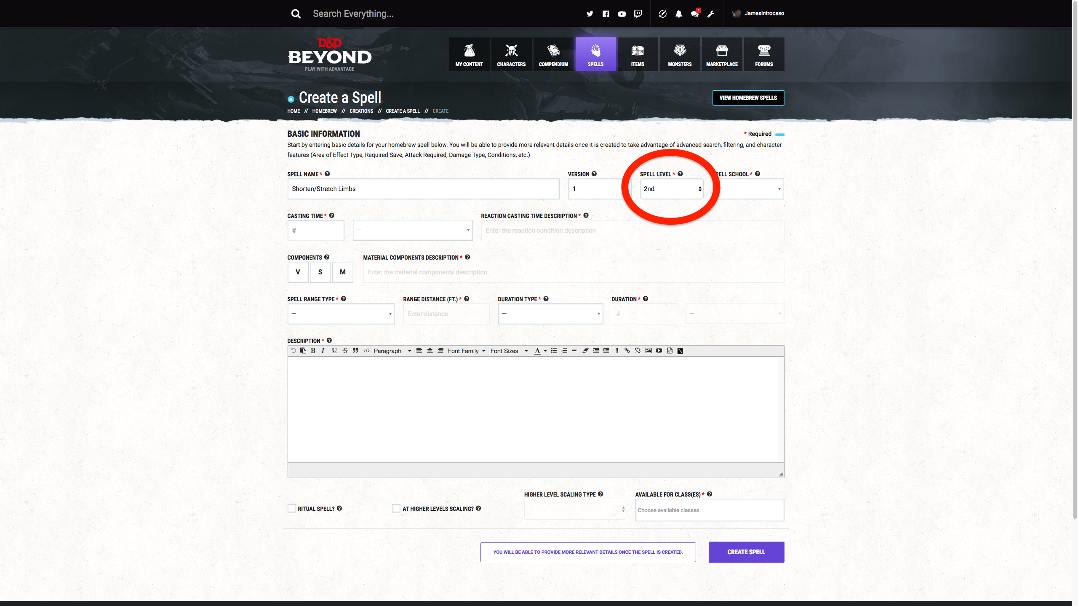Go to My Content nav tab
1078x606 pixels.
pyautogui.click(x=469, y=54)
